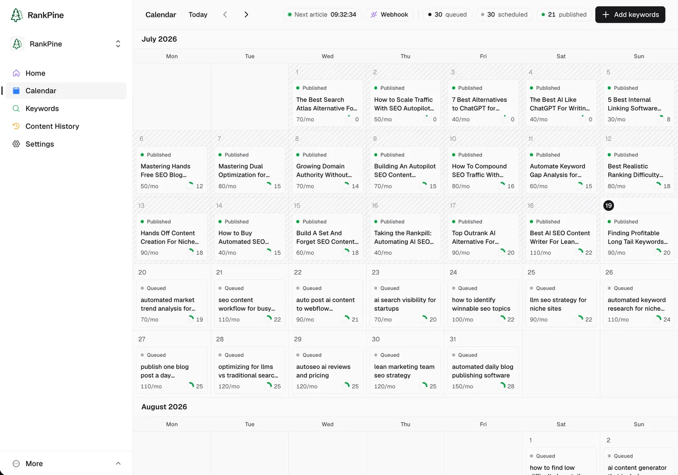This screenshot has width=678, height=475.
Task: Click grey queued dot on lean marketing card
Action: point(376,355)
